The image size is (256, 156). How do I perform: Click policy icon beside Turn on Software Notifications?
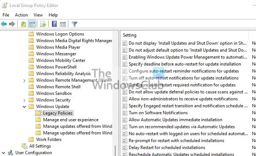(125, 113)
